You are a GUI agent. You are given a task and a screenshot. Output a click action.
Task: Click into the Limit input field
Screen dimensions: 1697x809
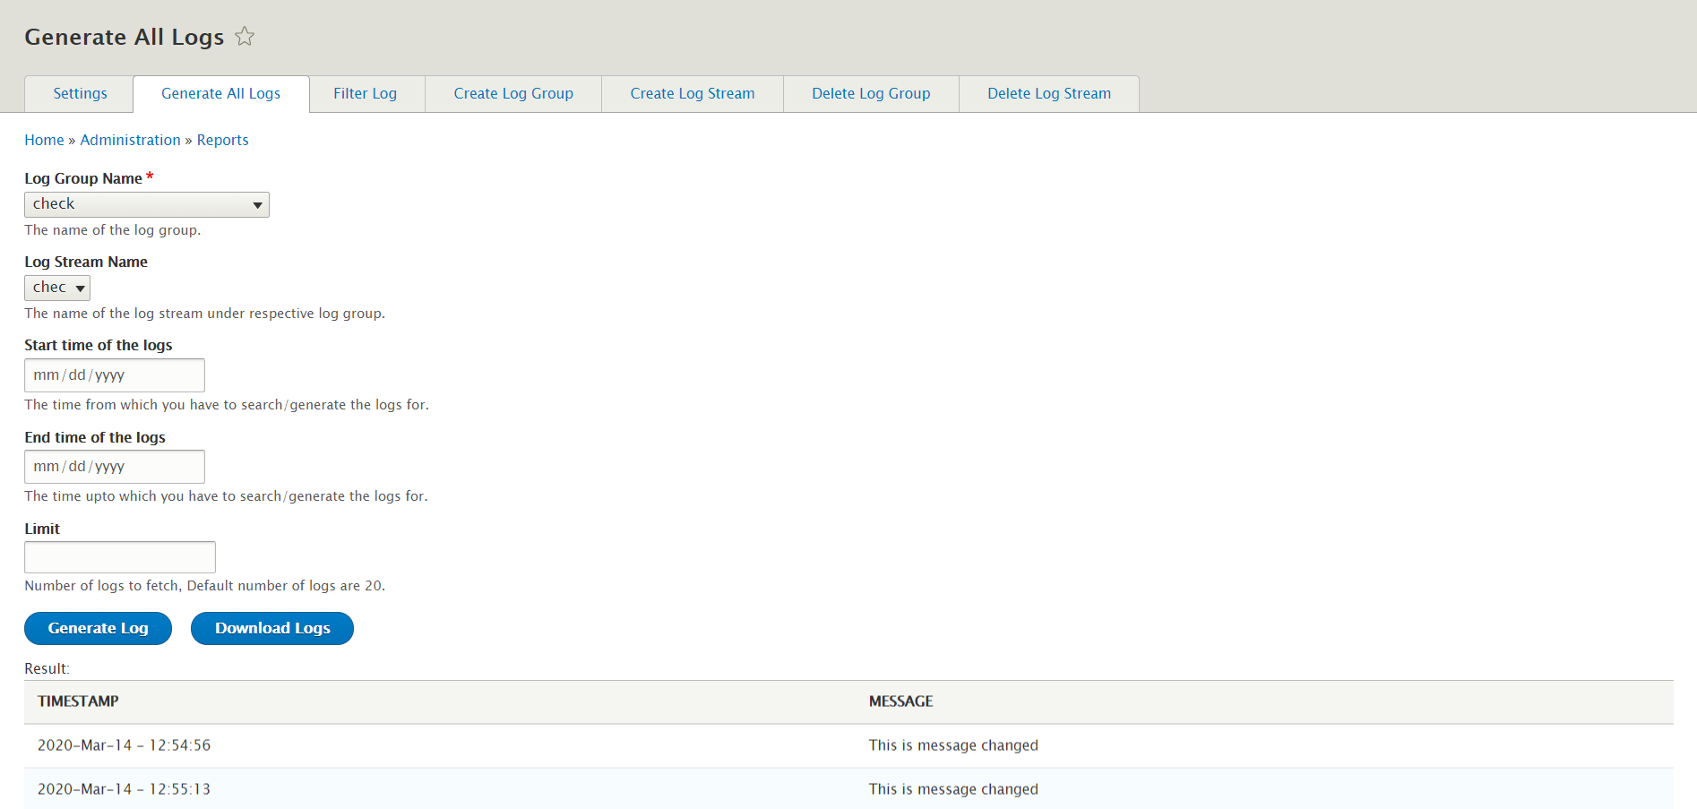point(120,557)
